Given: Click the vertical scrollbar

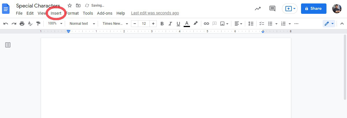Looking at the screenshot, I should (x=345, y=67).
